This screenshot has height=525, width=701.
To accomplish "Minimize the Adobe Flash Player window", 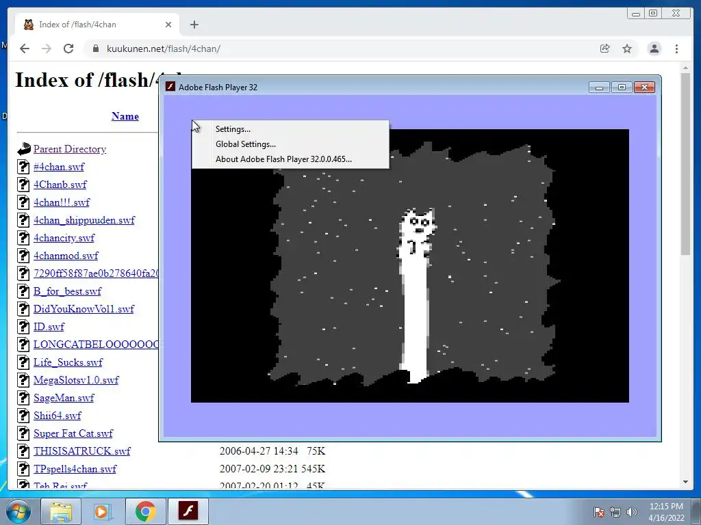I will [599, 87].
